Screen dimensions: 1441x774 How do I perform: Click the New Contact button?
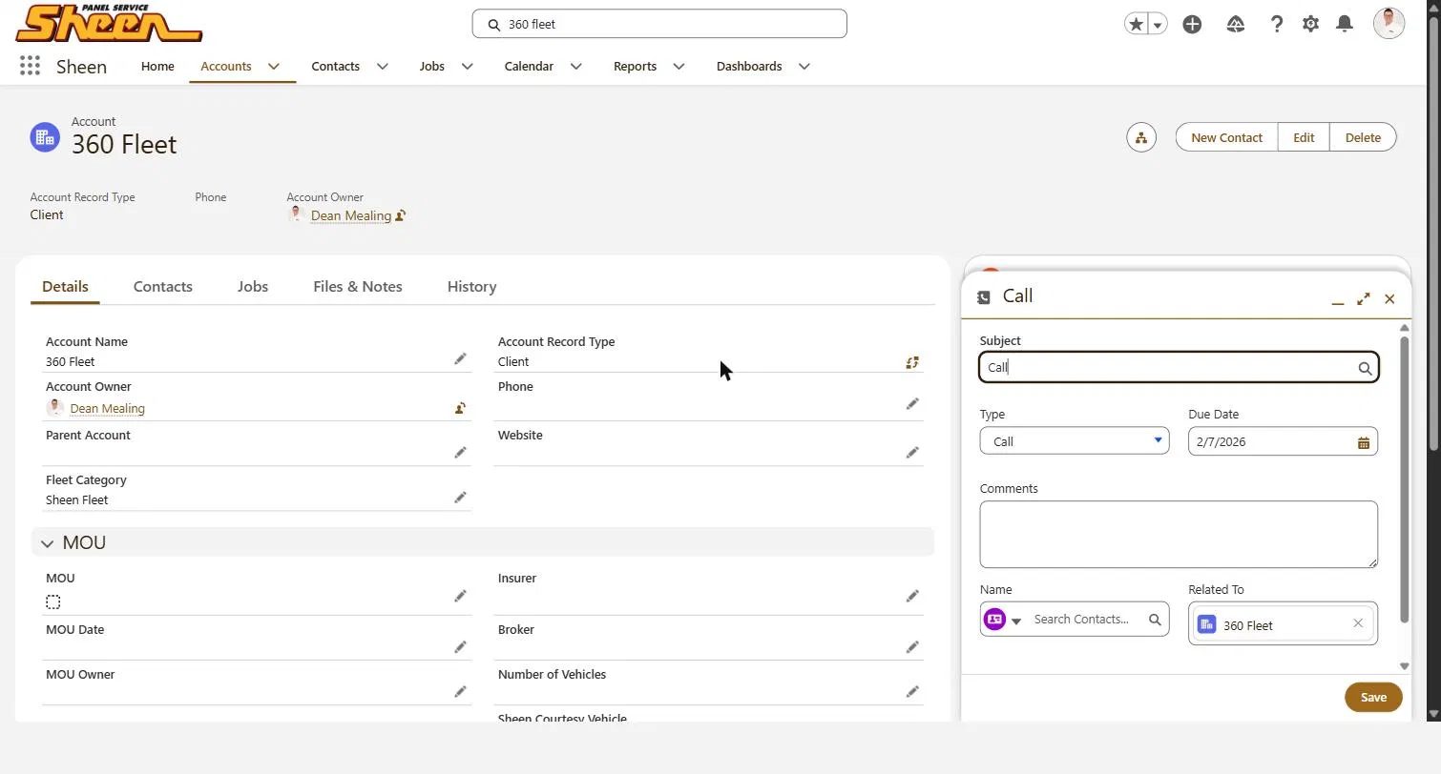tap(1226, 137)
